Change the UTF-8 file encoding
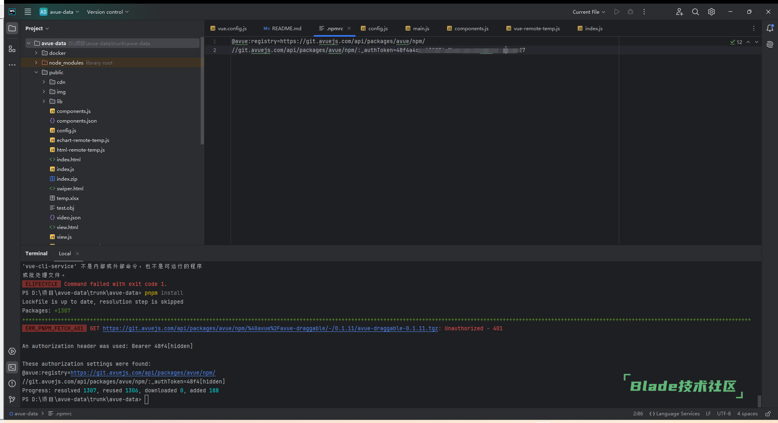 724,414
